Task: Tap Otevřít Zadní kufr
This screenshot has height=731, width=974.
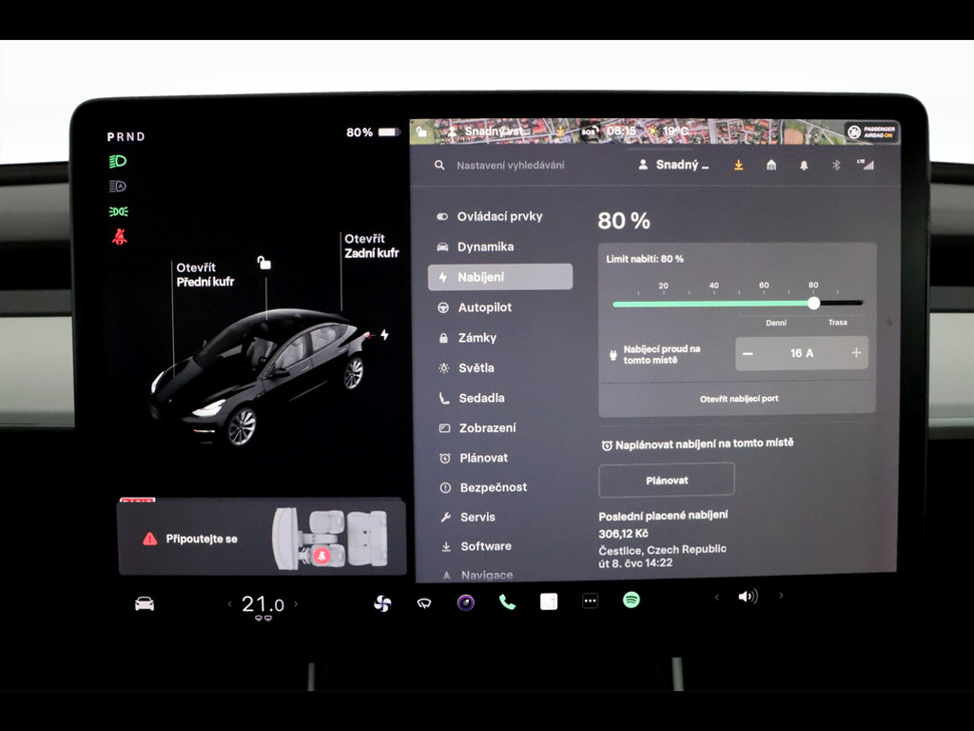Action: [x=372, y=246]
